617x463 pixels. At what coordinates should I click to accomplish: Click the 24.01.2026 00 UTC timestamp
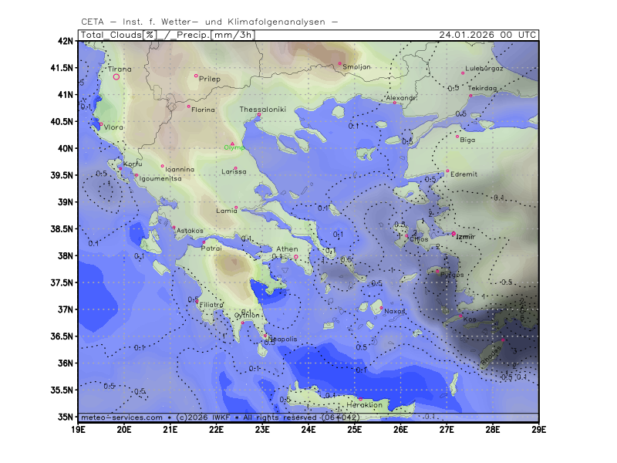click(x=487, y=35)
